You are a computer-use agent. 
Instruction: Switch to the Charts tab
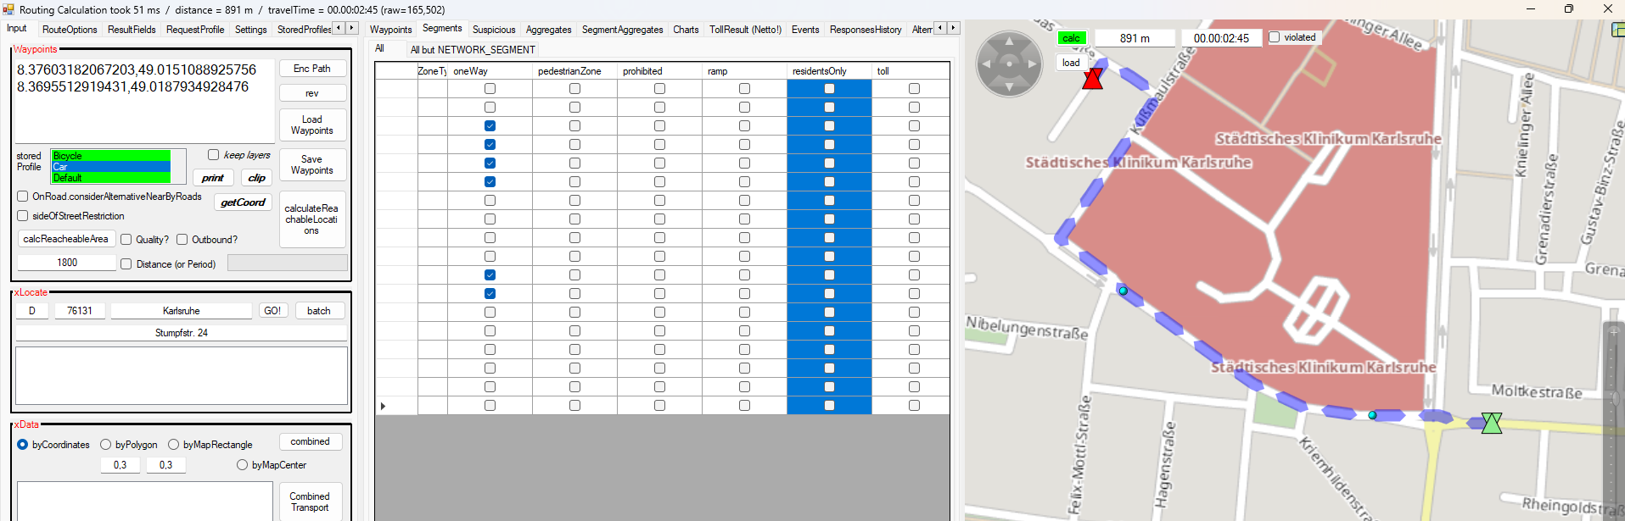click(x=686, y=30)
